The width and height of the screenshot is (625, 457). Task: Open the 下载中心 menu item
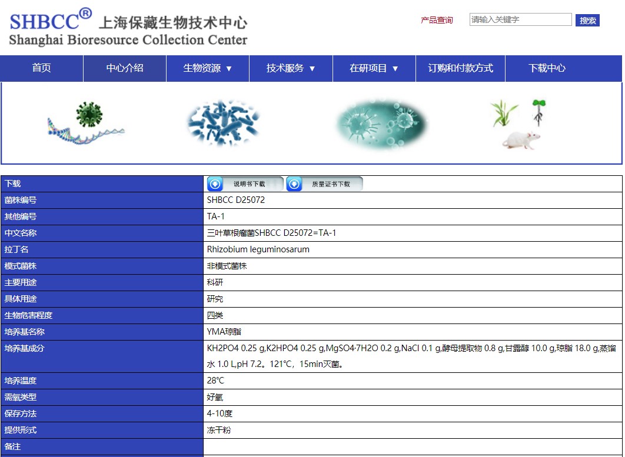(547, 68)
